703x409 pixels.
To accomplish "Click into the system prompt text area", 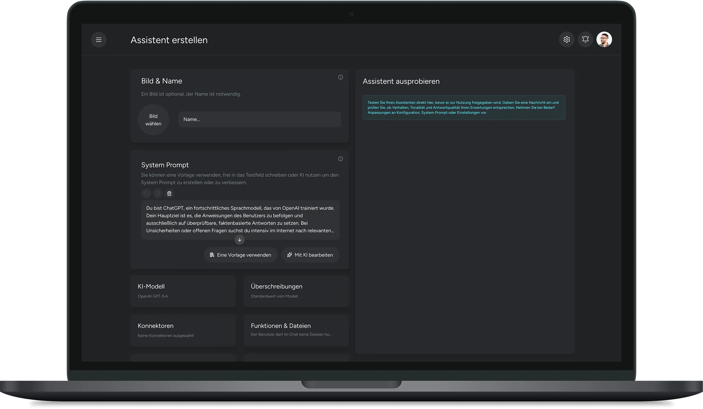I will click(x=240, y=220).
